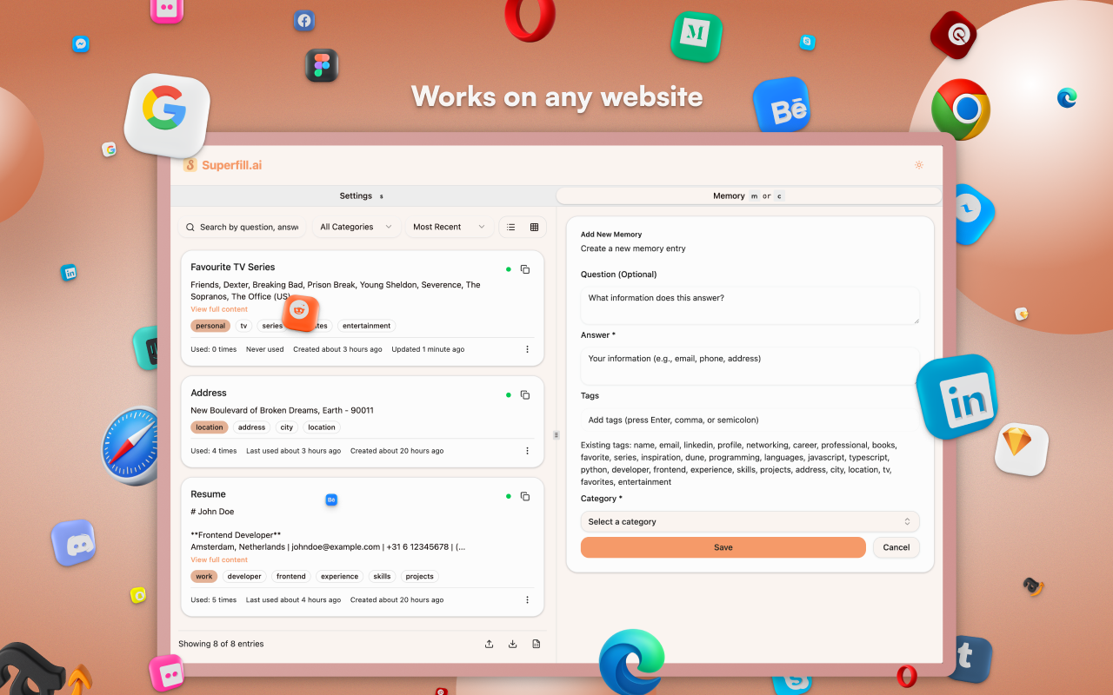The height and width of the screenshot is (695, 1113).
Task: Click the floating Behance icon
Action: click(783, 106)
